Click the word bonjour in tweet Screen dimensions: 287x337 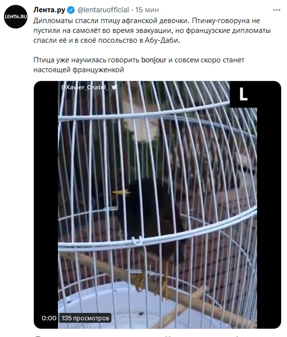[154, 60]
